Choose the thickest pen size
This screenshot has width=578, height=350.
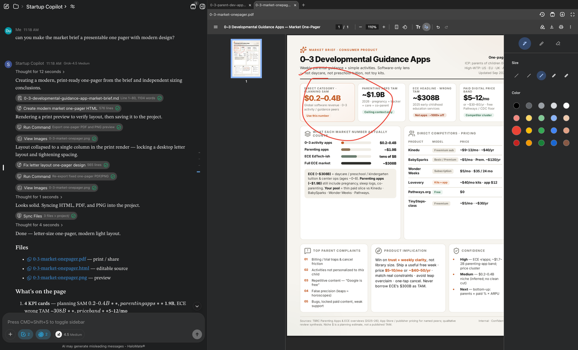[566, 75]
